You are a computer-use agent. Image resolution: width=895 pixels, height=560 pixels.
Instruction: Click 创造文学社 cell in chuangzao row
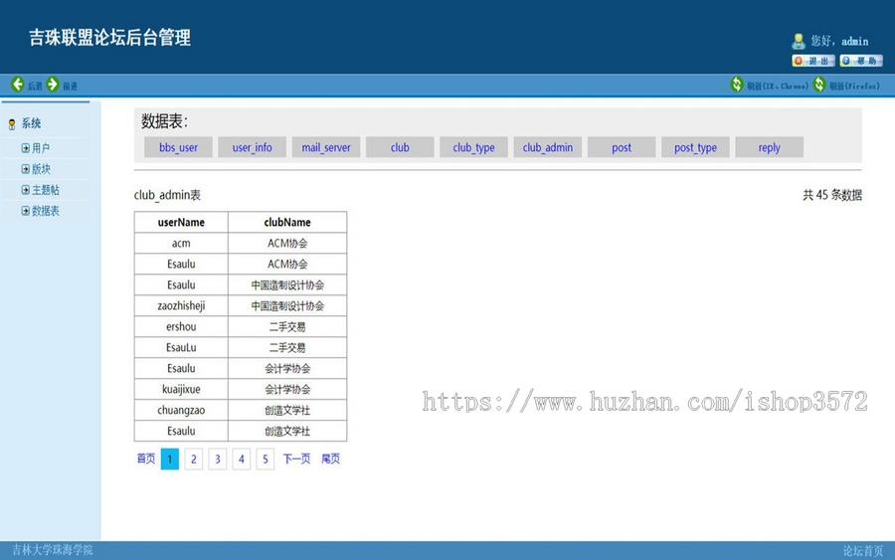tap(287, 411)
